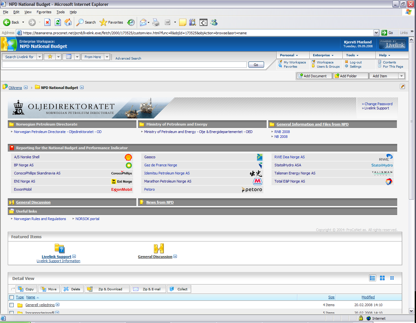Open the General Discussion featured icon
Viewport: 416px width, 323px height.
pyautogui.click(x=159, y=249)
